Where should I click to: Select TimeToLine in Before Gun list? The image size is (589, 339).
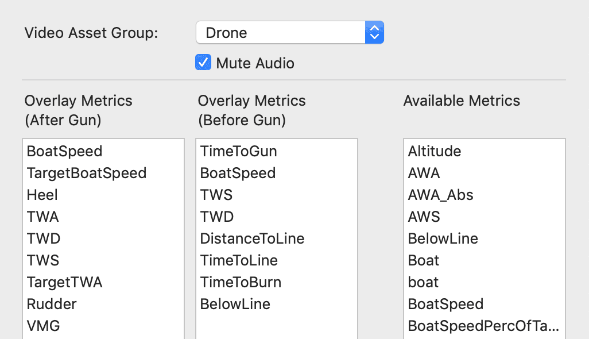(x=277, y=260)
